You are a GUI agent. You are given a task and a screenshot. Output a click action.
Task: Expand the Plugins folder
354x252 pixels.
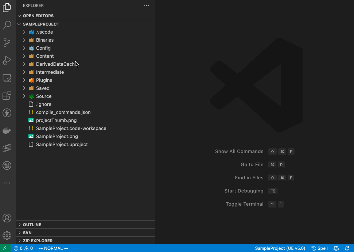pyautogui.click(x=85, y=80)
